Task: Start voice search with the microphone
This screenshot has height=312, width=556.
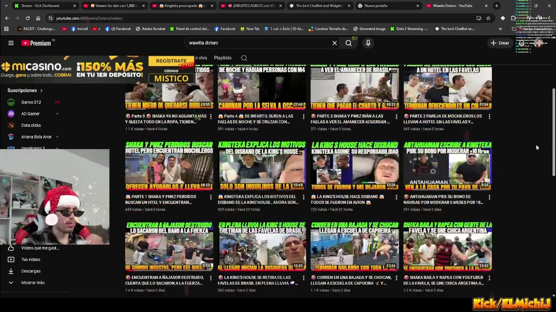Action: click(368, 43)
